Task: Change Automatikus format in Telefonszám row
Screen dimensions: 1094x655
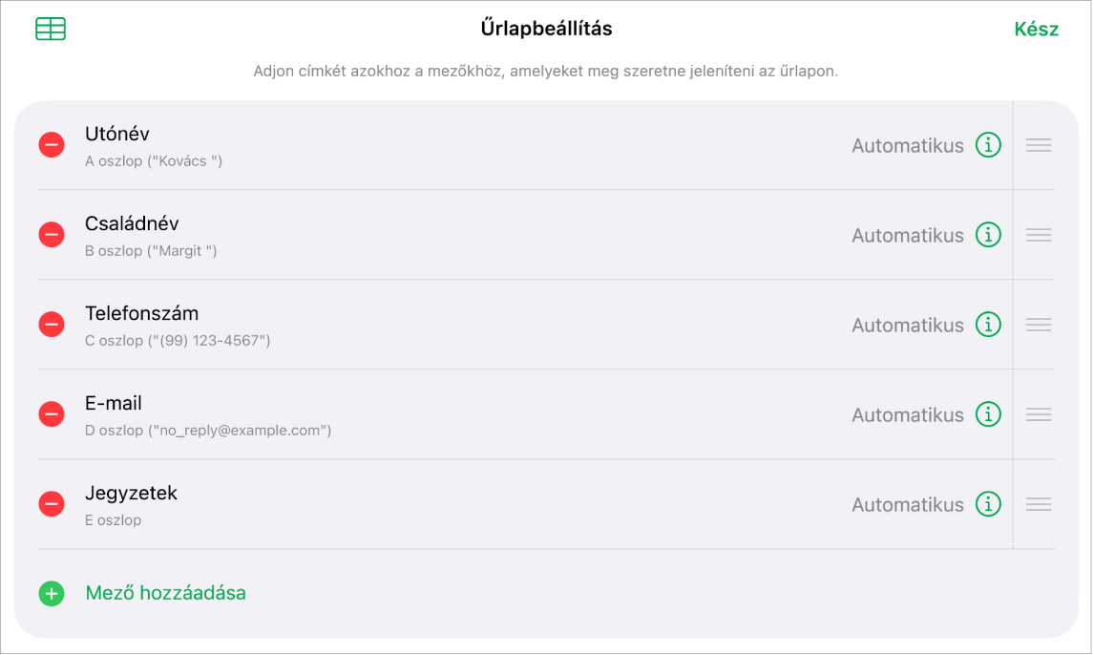Action: point(907,325)
